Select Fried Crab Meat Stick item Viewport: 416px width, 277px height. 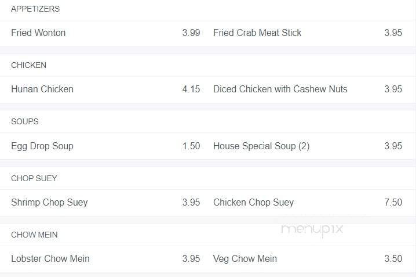pos(257,33)
